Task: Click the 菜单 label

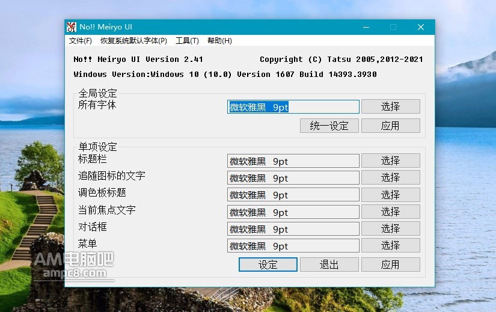Action: point(87,243)
